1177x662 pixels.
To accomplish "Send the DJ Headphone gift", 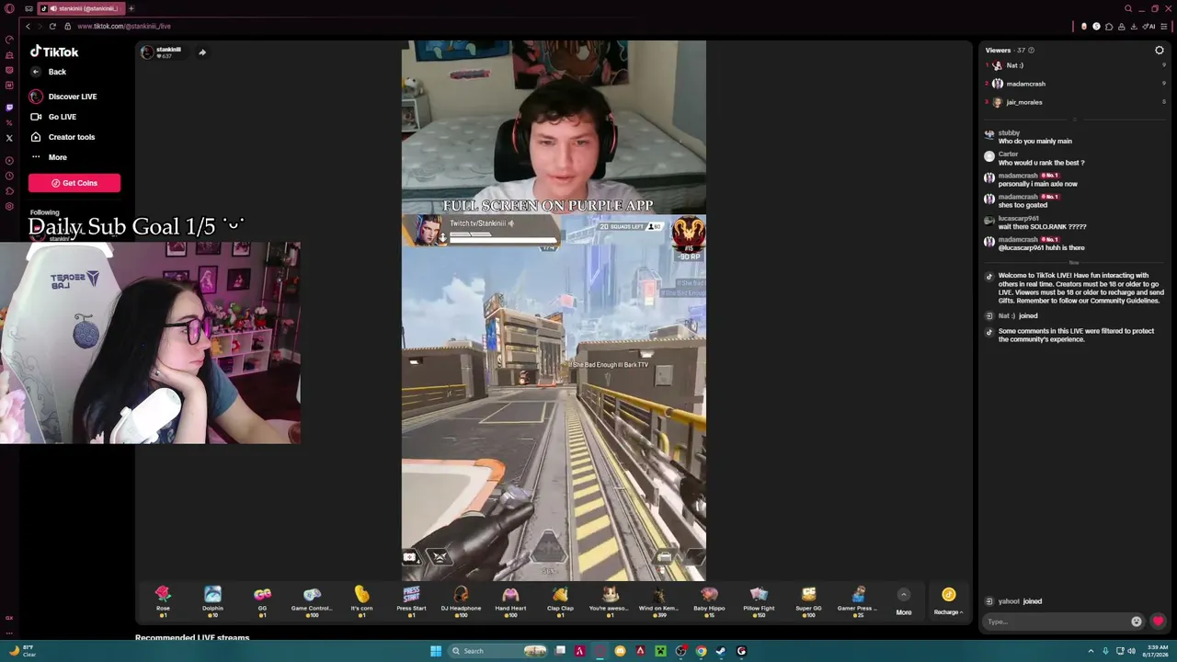I will (461, 599).
